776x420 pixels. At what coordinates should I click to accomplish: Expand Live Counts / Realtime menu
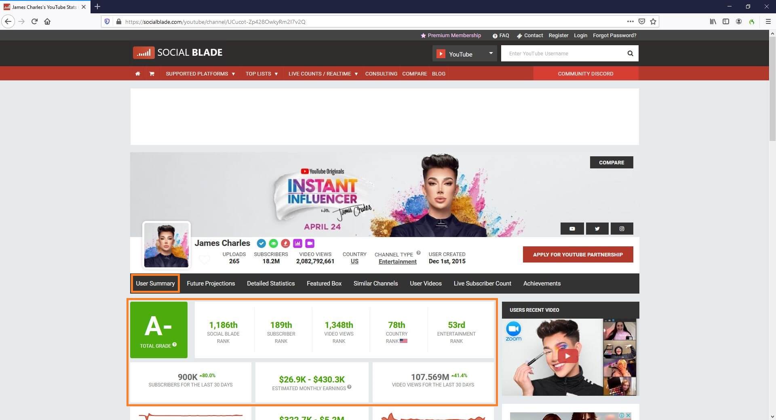point(323,73)
